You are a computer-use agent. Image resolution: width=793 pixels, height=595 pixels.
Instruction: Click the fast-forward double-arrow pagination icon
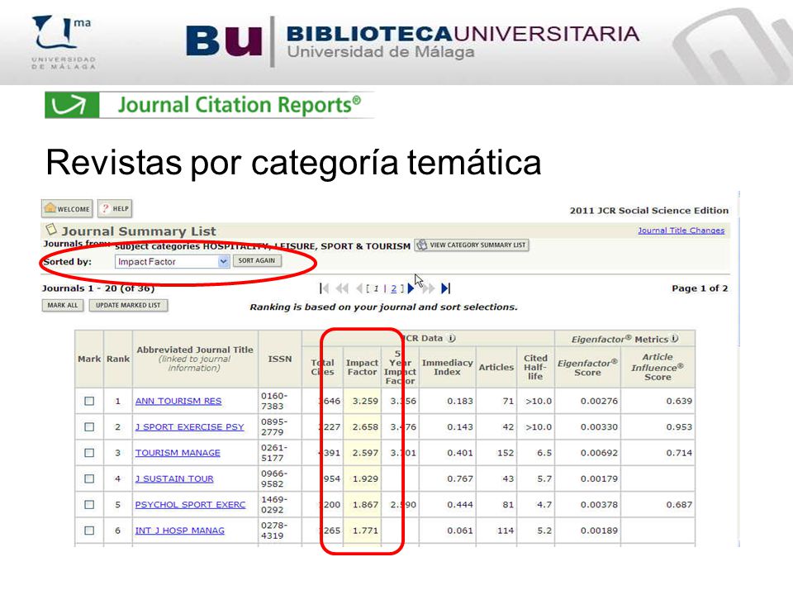(x=429, y=288)
